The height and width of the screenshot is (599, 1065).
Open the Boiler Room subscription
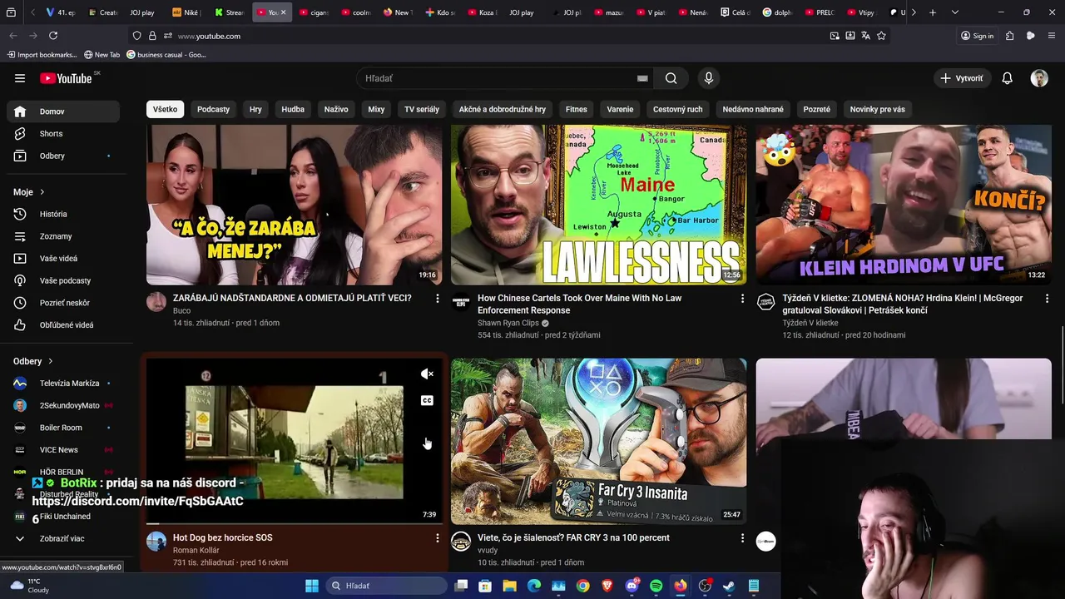pos(63,428)
